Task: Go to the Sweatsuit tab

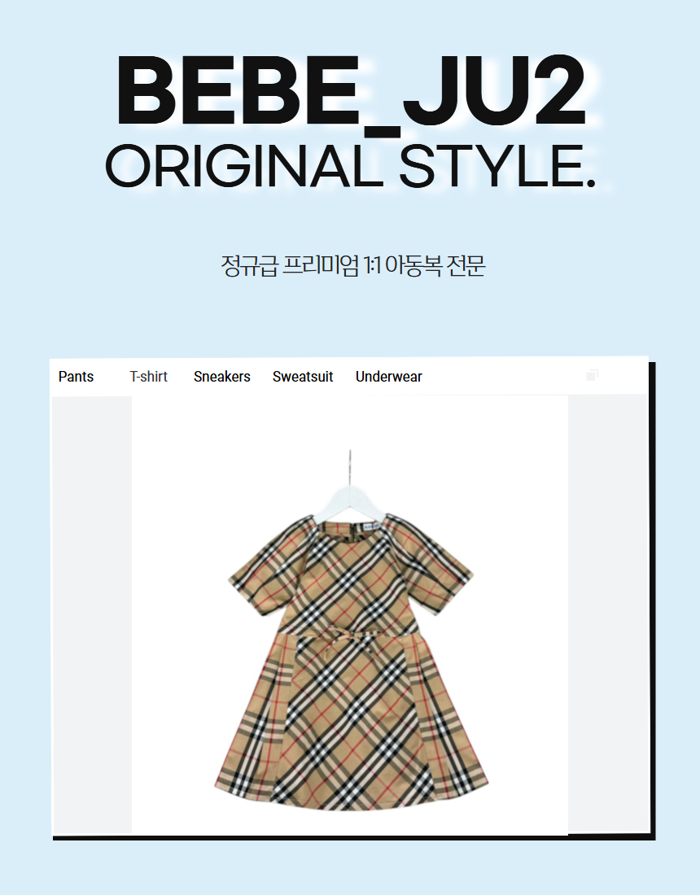Action: click(x=303, y=377)
